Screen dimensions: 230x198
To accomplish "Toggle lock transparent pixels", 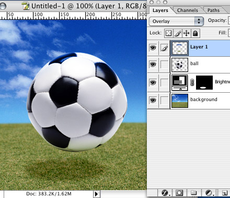I will (168, 33).
